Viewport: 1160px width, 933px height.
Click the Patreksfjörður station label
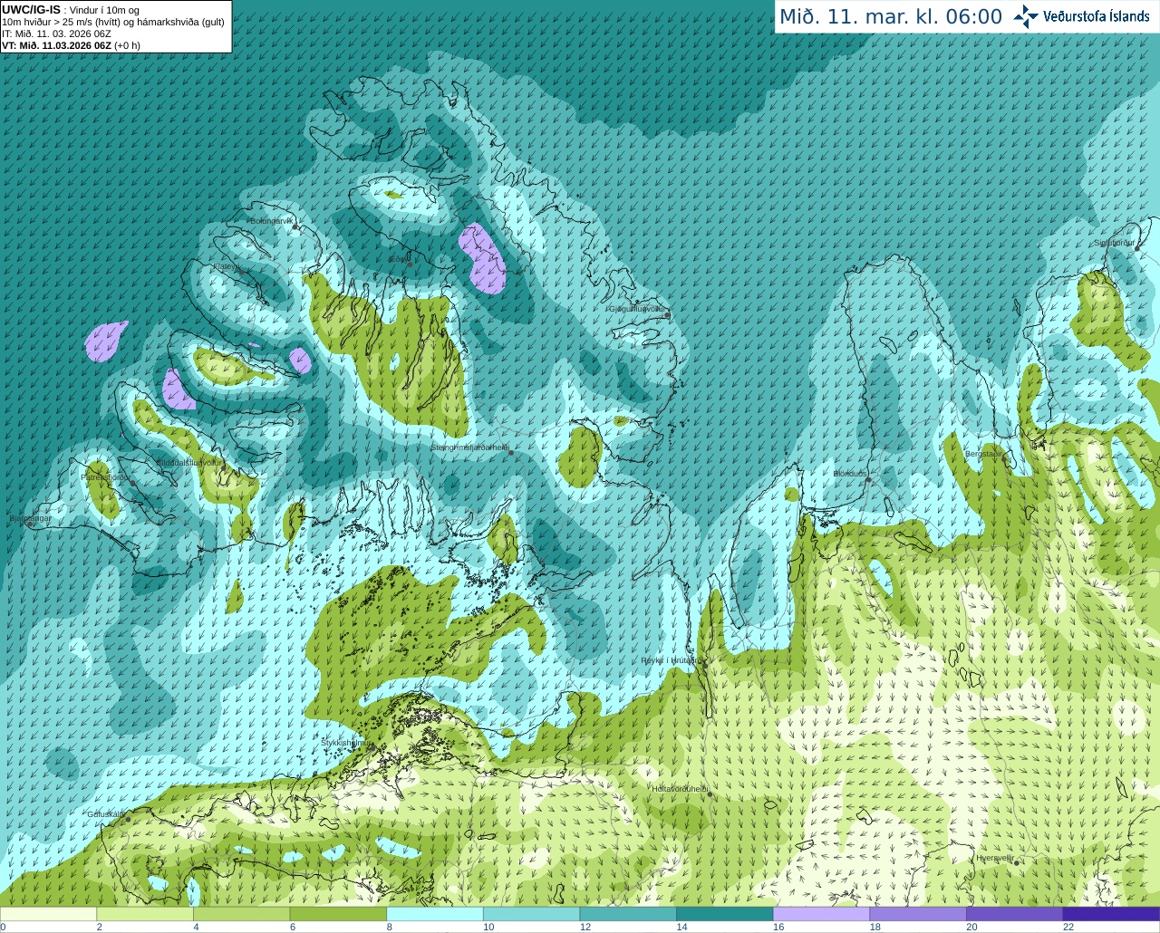pos(105,476)
